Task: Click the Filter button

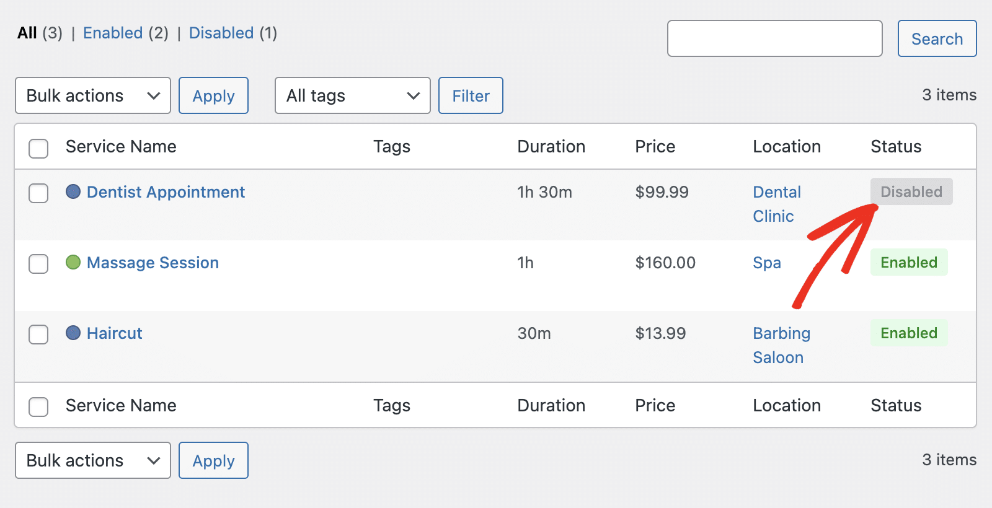Action: [471, 95]
